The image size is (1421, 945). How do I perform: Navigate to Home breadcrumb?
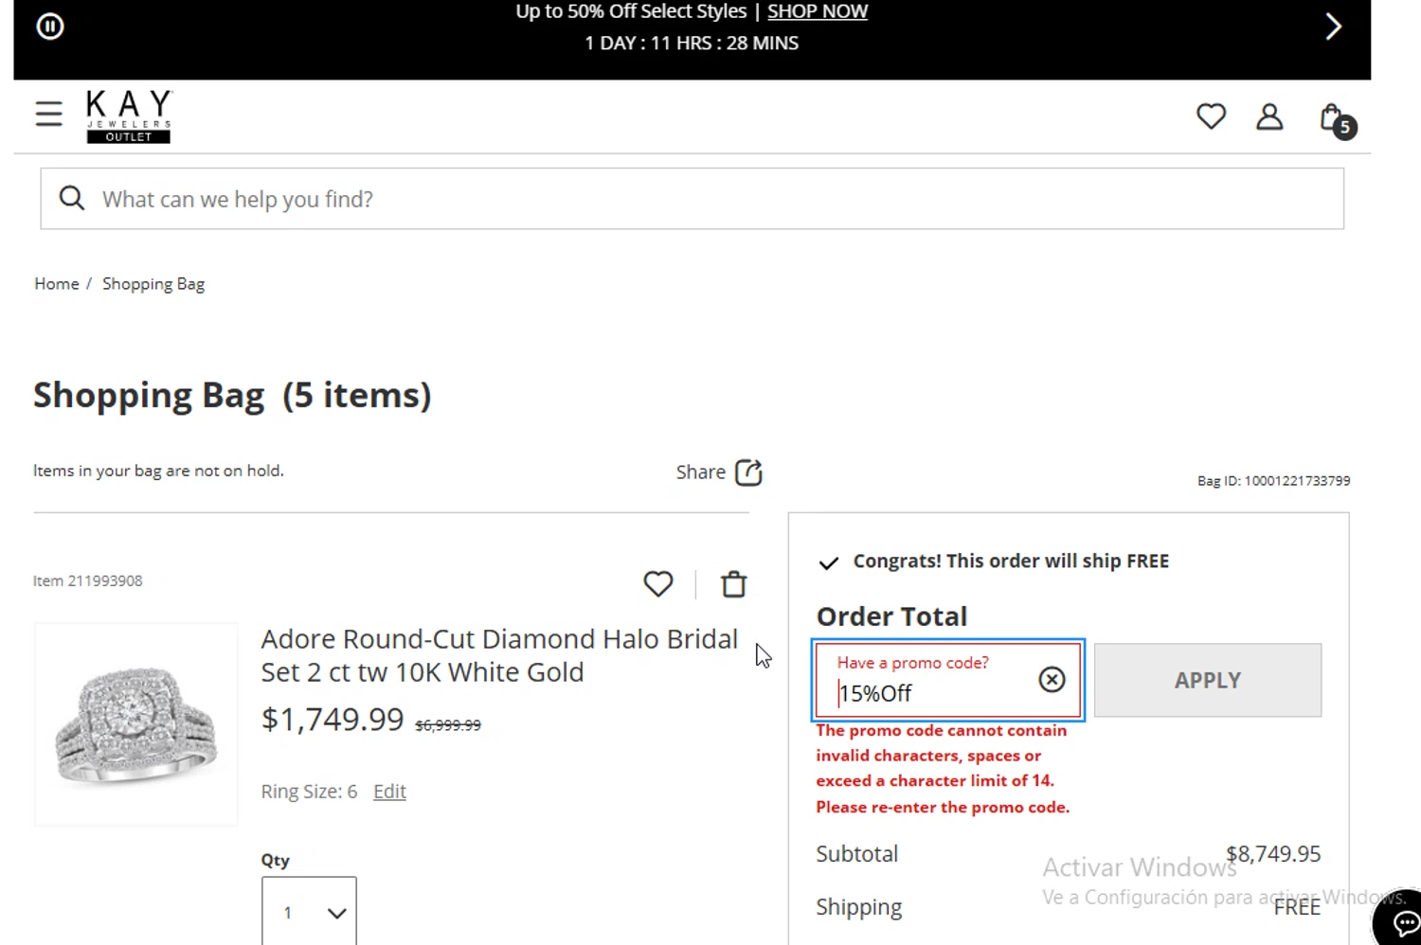(57, 284)
